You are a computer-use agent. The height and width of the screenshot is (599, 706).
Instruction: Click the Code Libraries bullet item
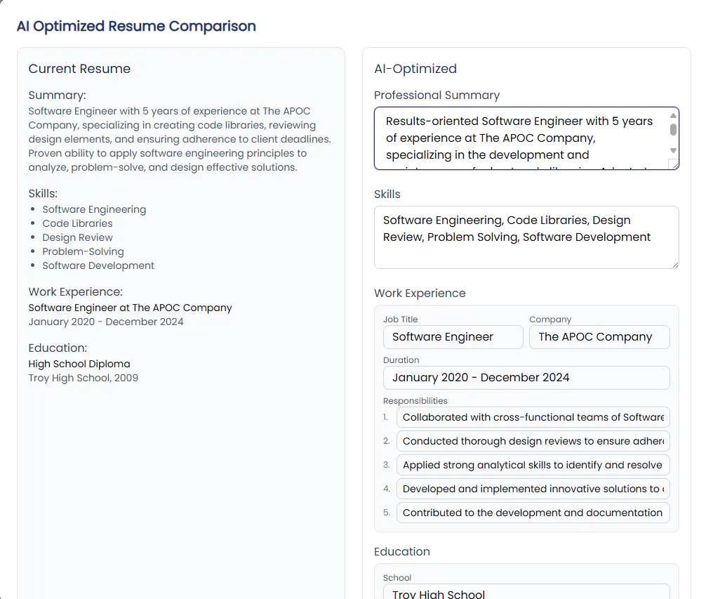point(77,223)
